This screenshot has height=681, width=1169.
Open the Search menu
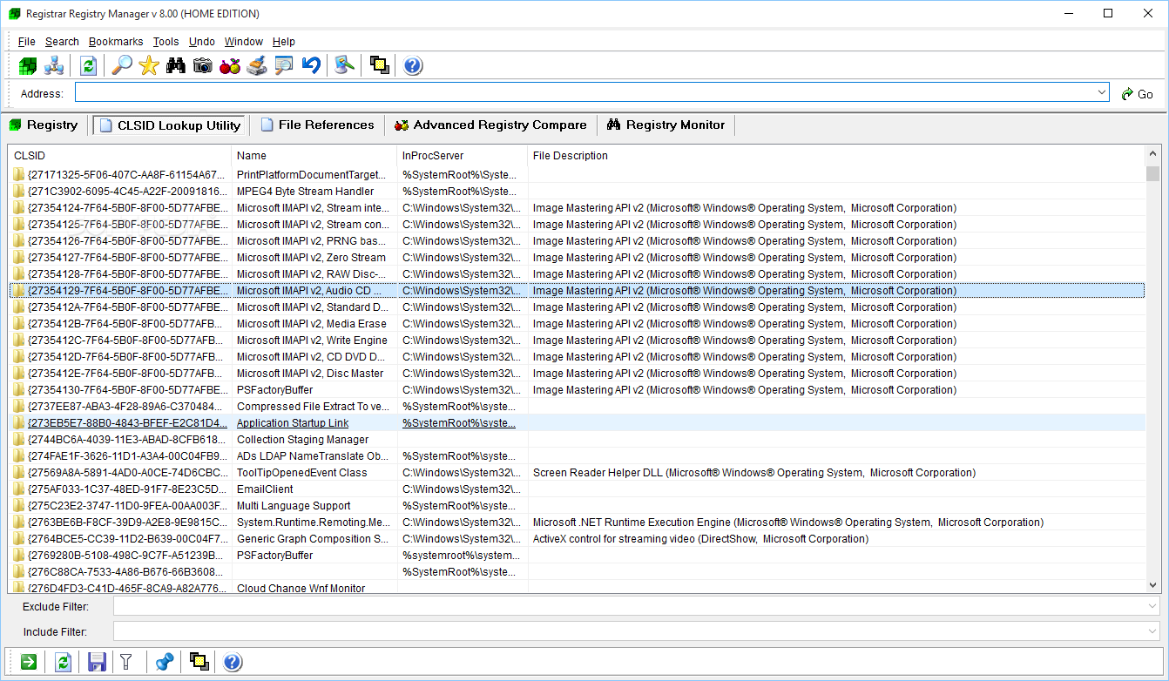(x=62, y=42)
